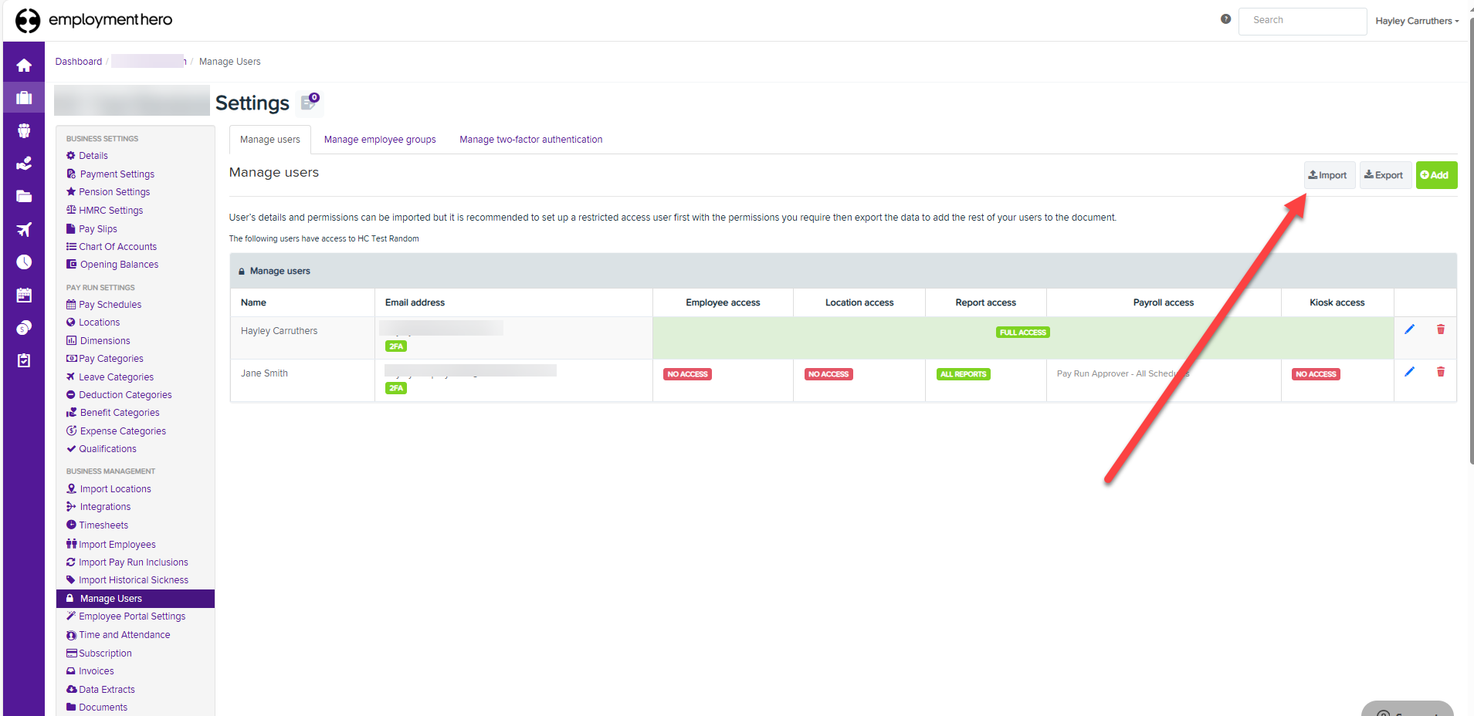This screenshot has width=1474, height=716.
Task: Click the green Add button
Action: (x=1436, y=175)
